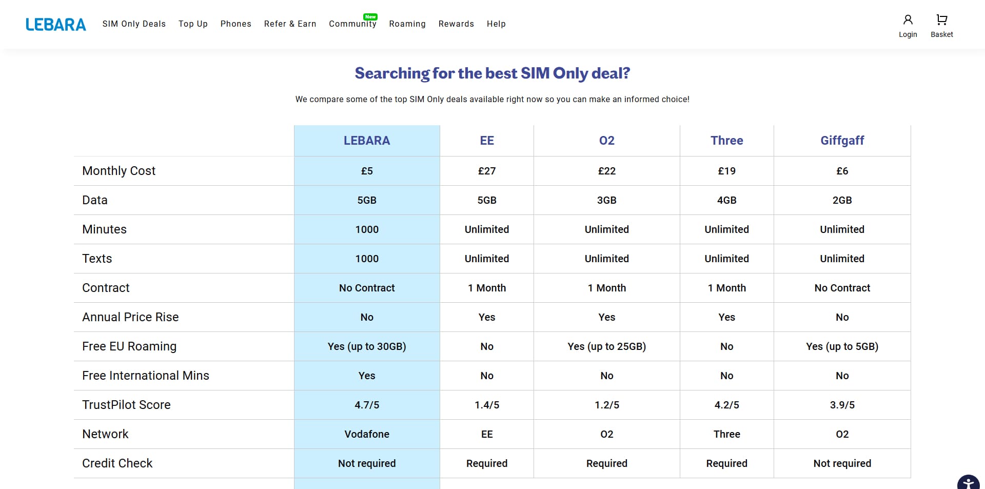This screenshot has width=985, height=489.
Task: Open the Rewards menu item
Action: (456, 24)
